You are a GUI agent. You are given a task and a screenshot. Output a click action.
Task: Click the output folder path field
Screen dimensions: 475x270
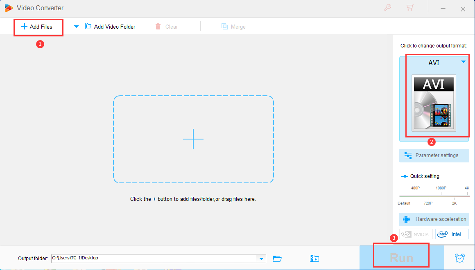click(x=154, y=258)
